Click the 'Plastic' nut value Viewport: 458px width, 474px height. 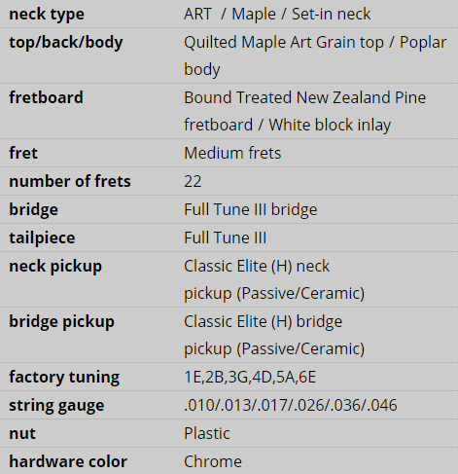(x=207, y=433)
